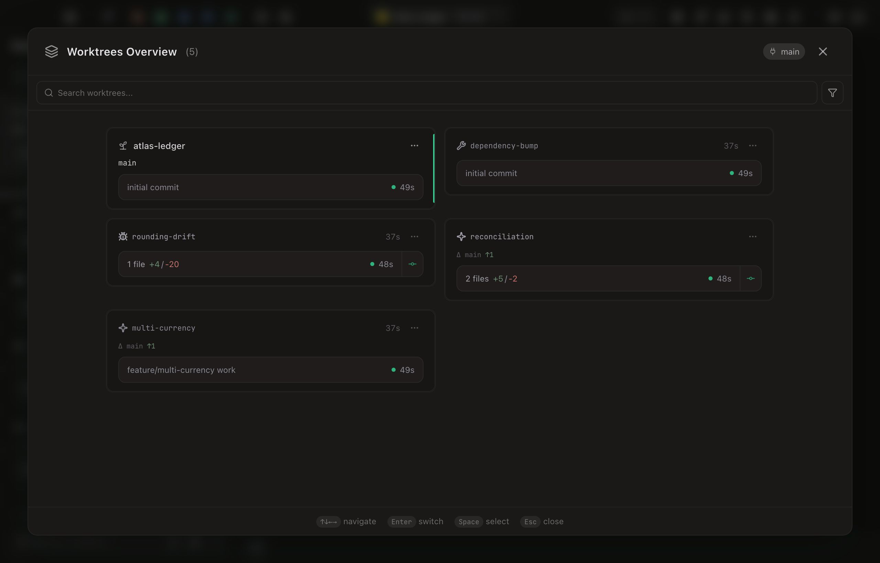Click the main ↑1 indicator under reconciliation

(x=475, y=255)
